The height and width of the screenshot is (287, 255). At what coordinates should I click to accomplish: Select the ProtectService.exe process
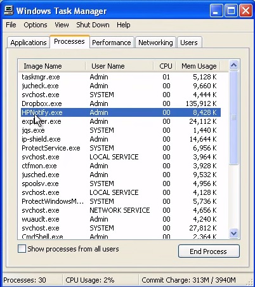121,148
